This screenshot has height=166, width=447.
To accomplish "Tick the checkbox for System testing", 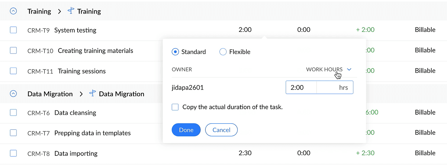I will point(13,30).
